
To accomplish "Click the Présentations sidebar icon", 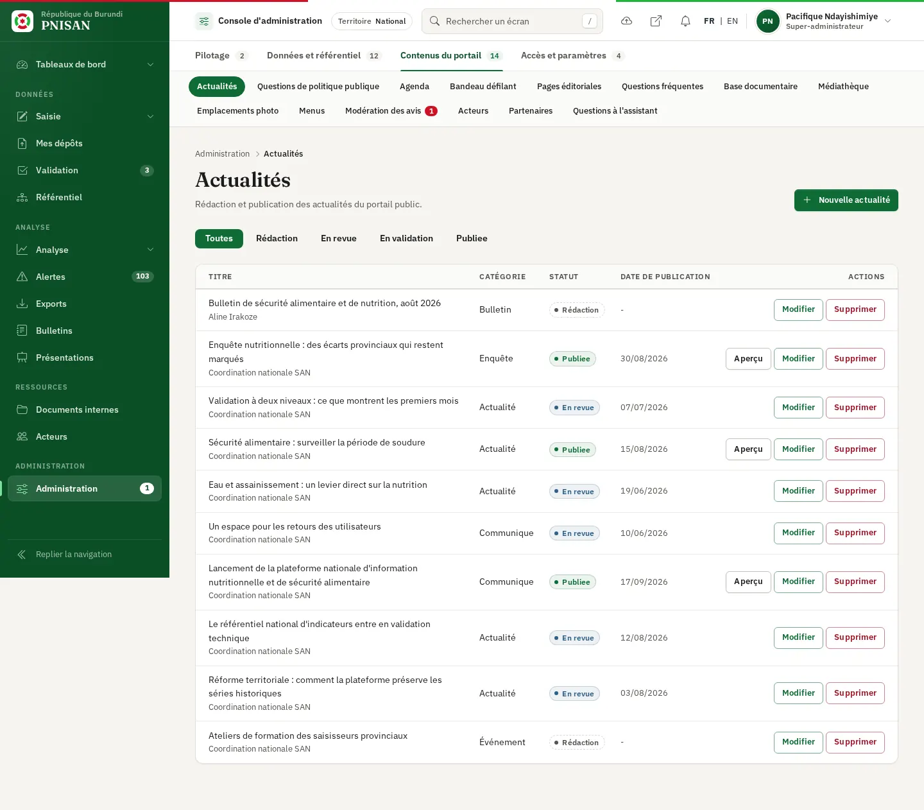I will click(x=22, y=358).
